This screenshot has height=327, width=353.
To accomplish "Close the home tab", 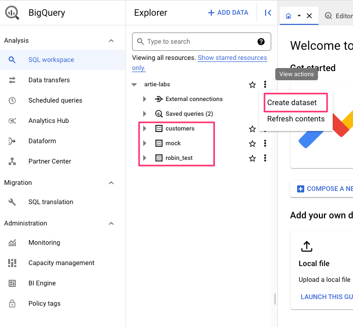I will point(309,16).
